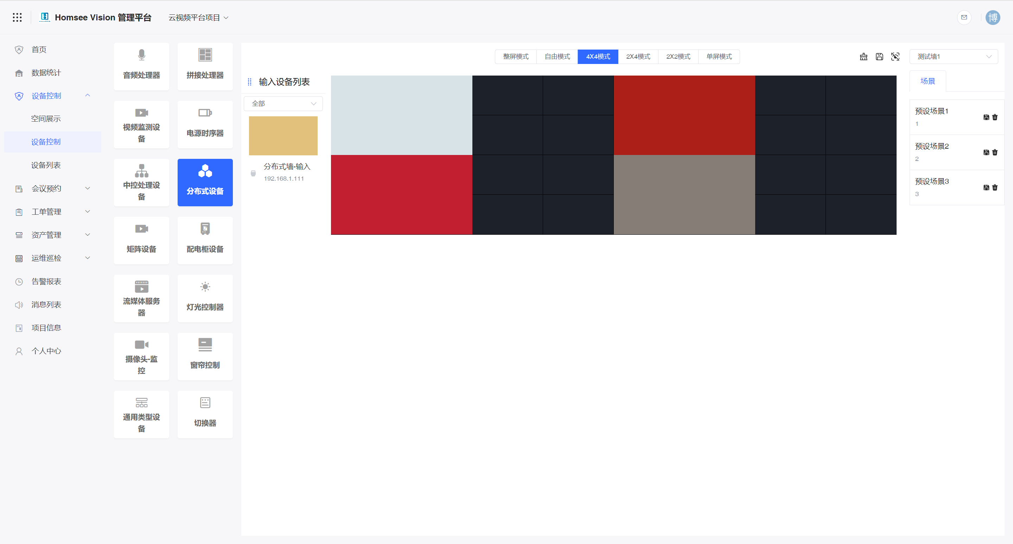The height and width of the screenshot is (544, 1013).
Task: Select the 视频监测设备 card
Action: (x=141, y=124)
